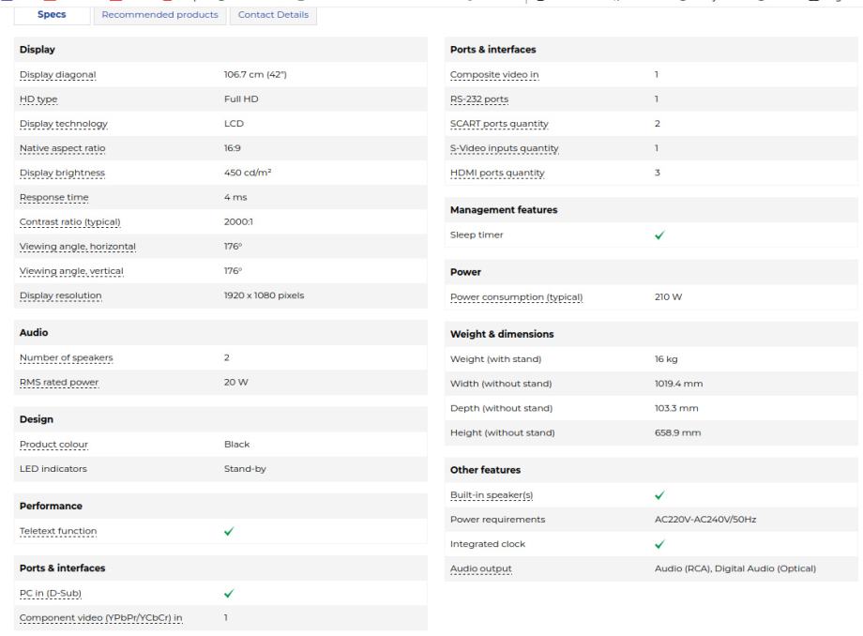
Task: Click the Display diagonal spec label
Action: pos(58,75)
